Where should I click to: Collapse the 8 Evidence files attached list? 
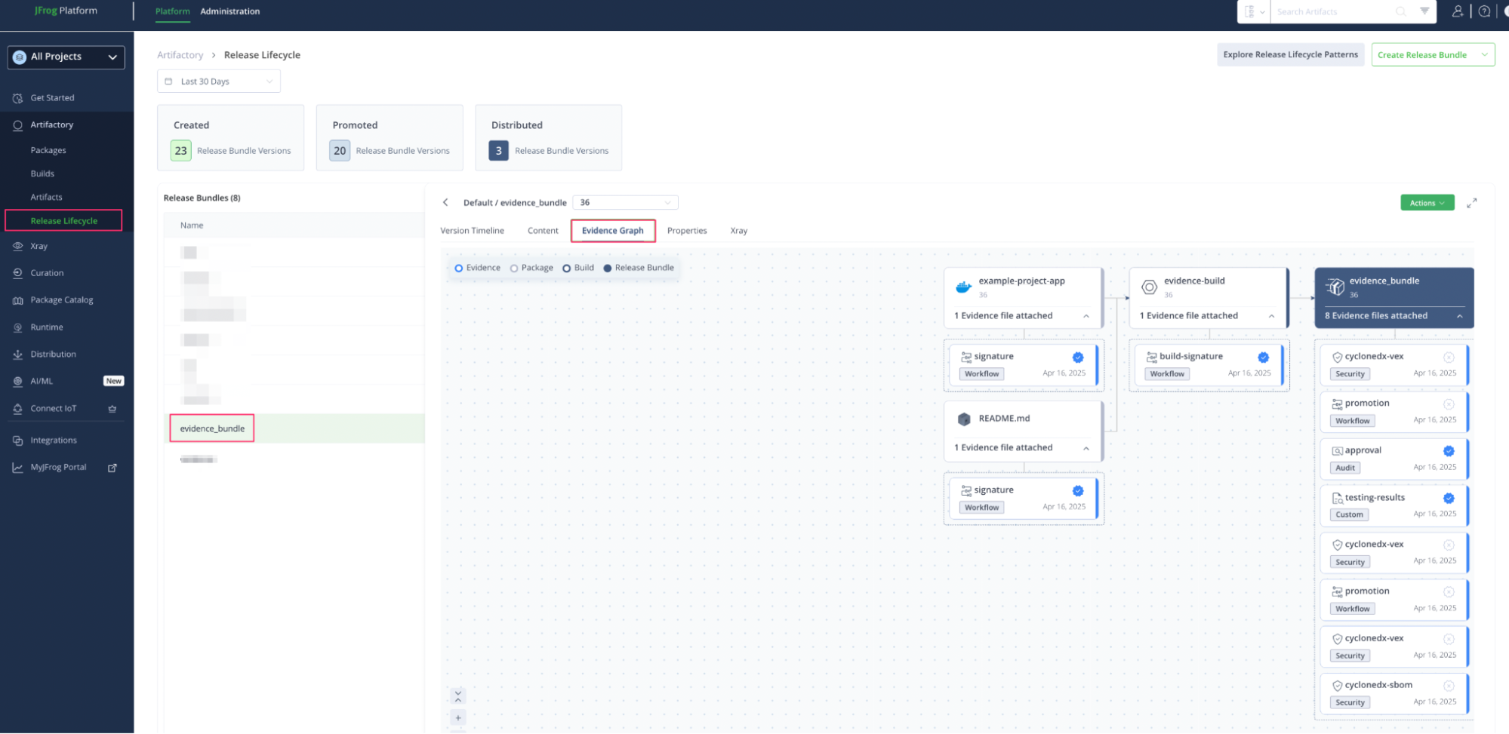tap(1459, 316)
